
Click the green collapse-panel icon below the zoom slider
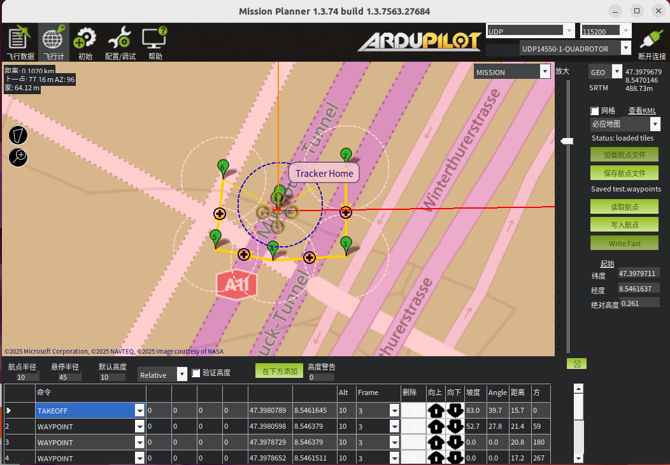577,364
